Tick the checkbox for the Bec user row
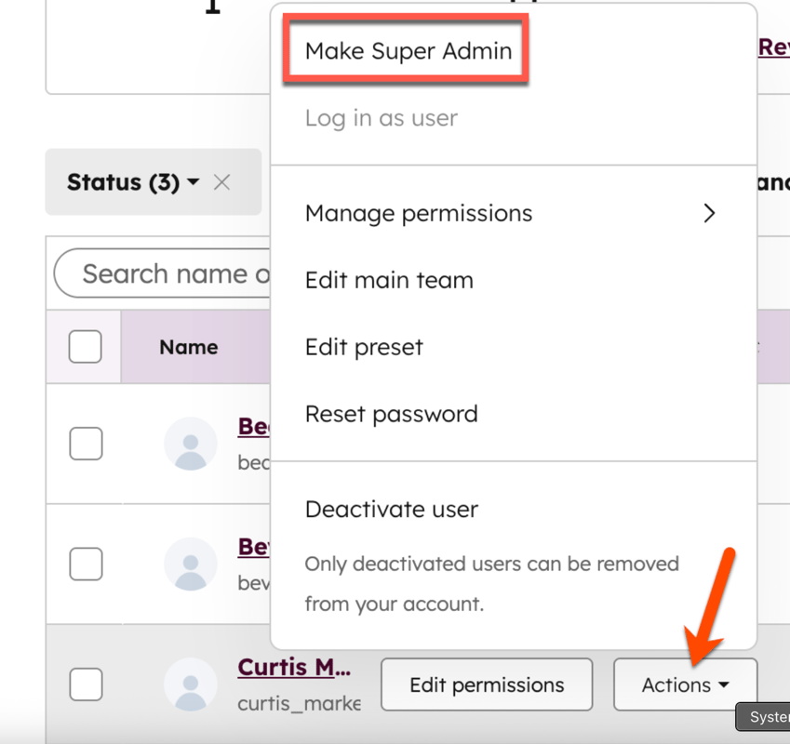 pos(86,444)
